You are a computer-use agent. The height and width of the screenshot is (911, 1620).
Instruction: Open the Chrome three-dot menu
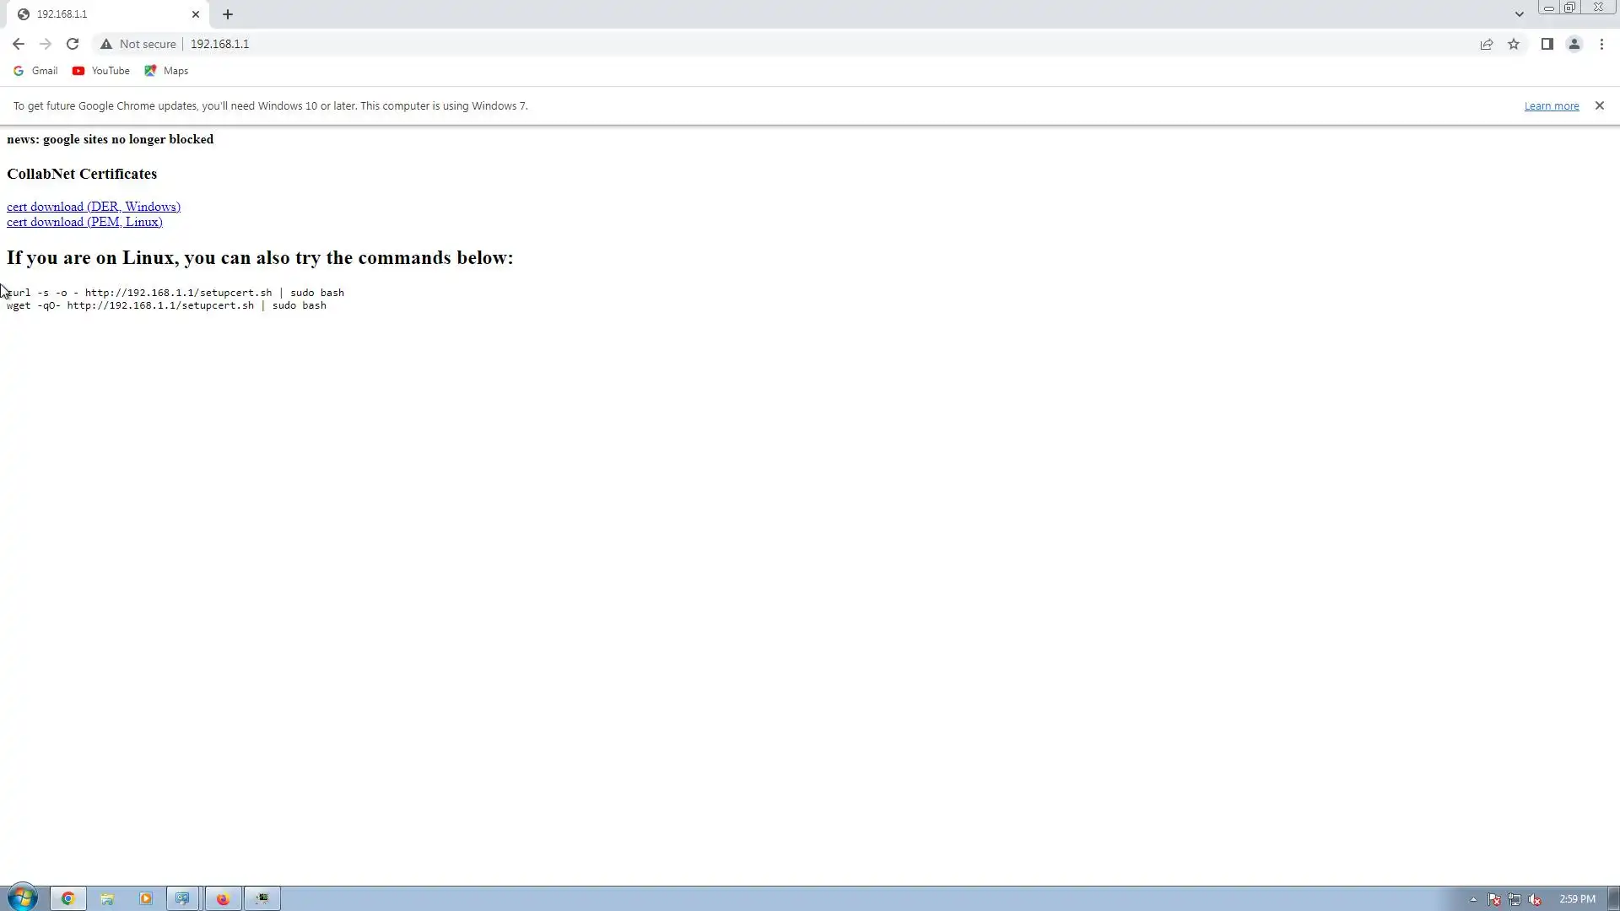point(1601,44)
